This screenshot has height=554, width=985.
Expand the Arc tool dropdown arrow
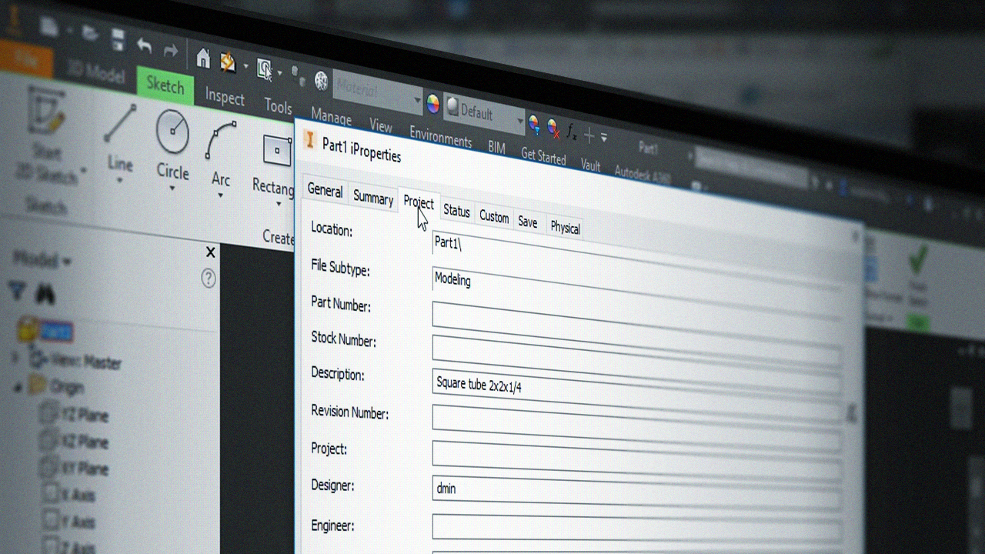pyautogui.click(x=220, y=195)
